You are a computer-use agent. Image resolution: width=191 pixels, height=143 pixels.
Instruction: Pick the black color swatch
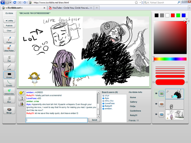[157, 15]
